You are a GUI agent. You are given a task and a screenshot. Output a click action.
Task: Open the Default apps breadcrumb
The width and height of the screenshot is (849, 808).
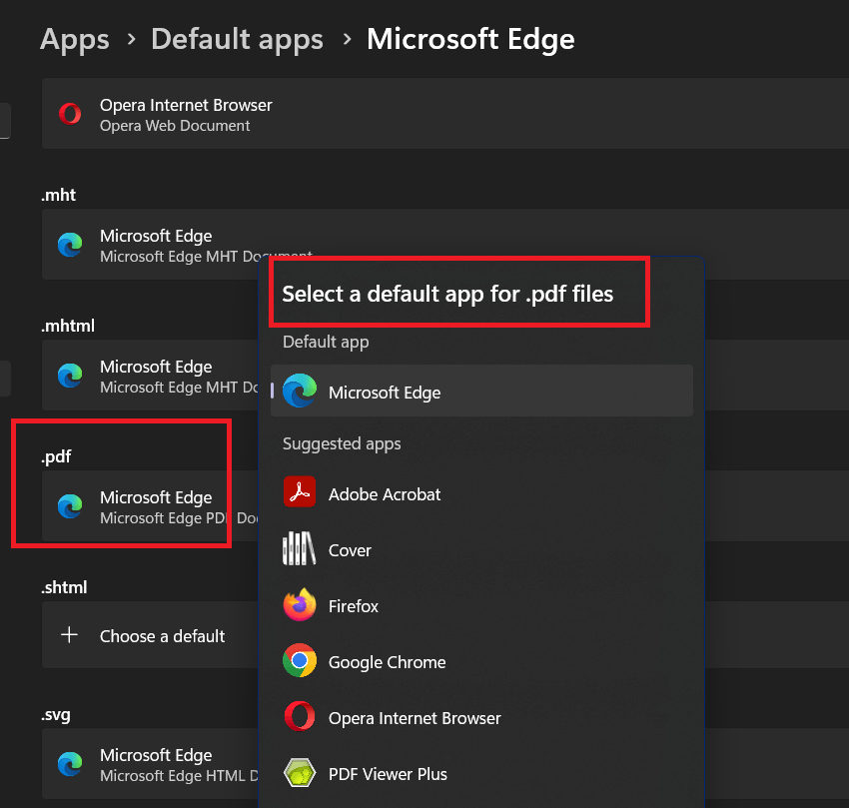[237, 39]
